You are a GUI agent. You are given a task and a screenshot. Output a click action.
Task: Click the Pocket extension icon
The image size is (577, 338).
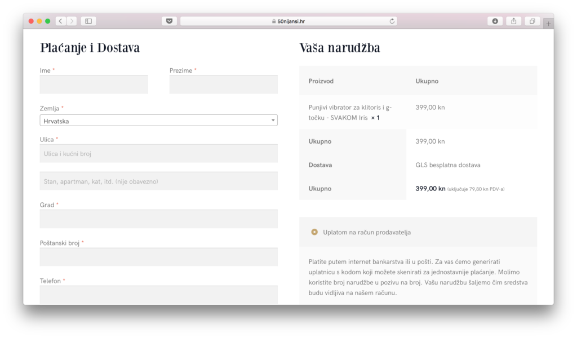coord(169,21)
